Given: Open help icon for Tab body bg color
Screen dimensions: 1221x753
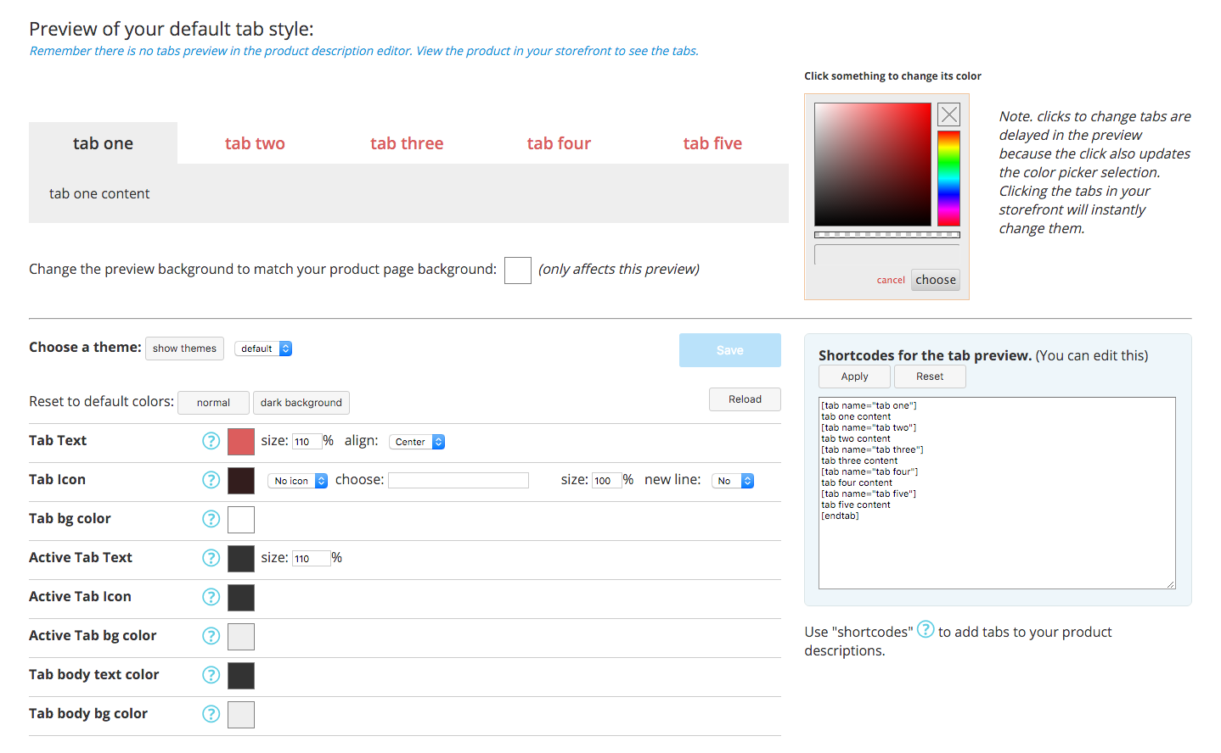Looking at the screenshot, I should [211, 714].
